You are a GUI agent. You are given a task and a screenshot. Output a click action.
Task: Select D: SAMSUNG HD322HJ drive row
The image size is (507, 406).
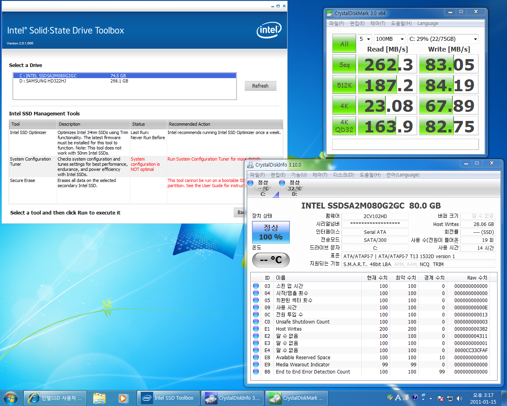125,81
